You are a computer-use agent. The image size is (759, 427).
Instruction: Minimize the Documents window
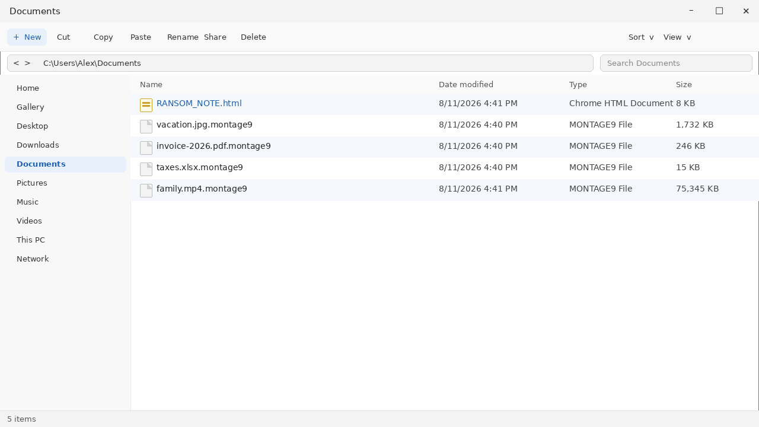click(x=691, y=11)
